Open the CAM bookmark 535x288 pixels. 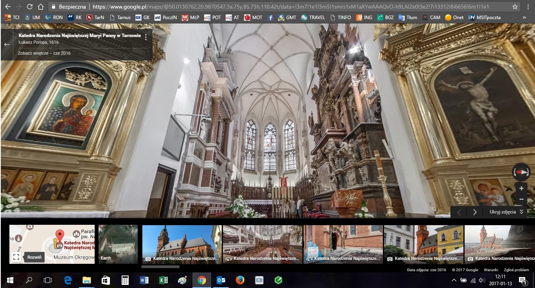[431, 17]
